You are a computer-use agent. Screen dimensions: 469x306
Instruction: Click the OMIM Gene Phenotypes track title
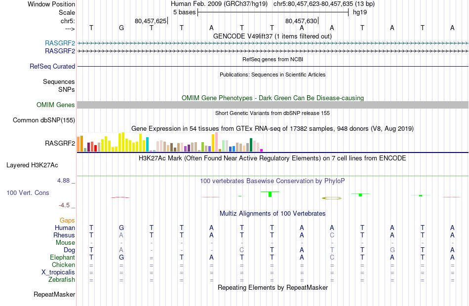[273, 98]
